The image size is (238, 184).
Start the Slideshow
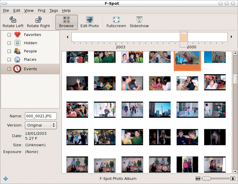[139, 22]
